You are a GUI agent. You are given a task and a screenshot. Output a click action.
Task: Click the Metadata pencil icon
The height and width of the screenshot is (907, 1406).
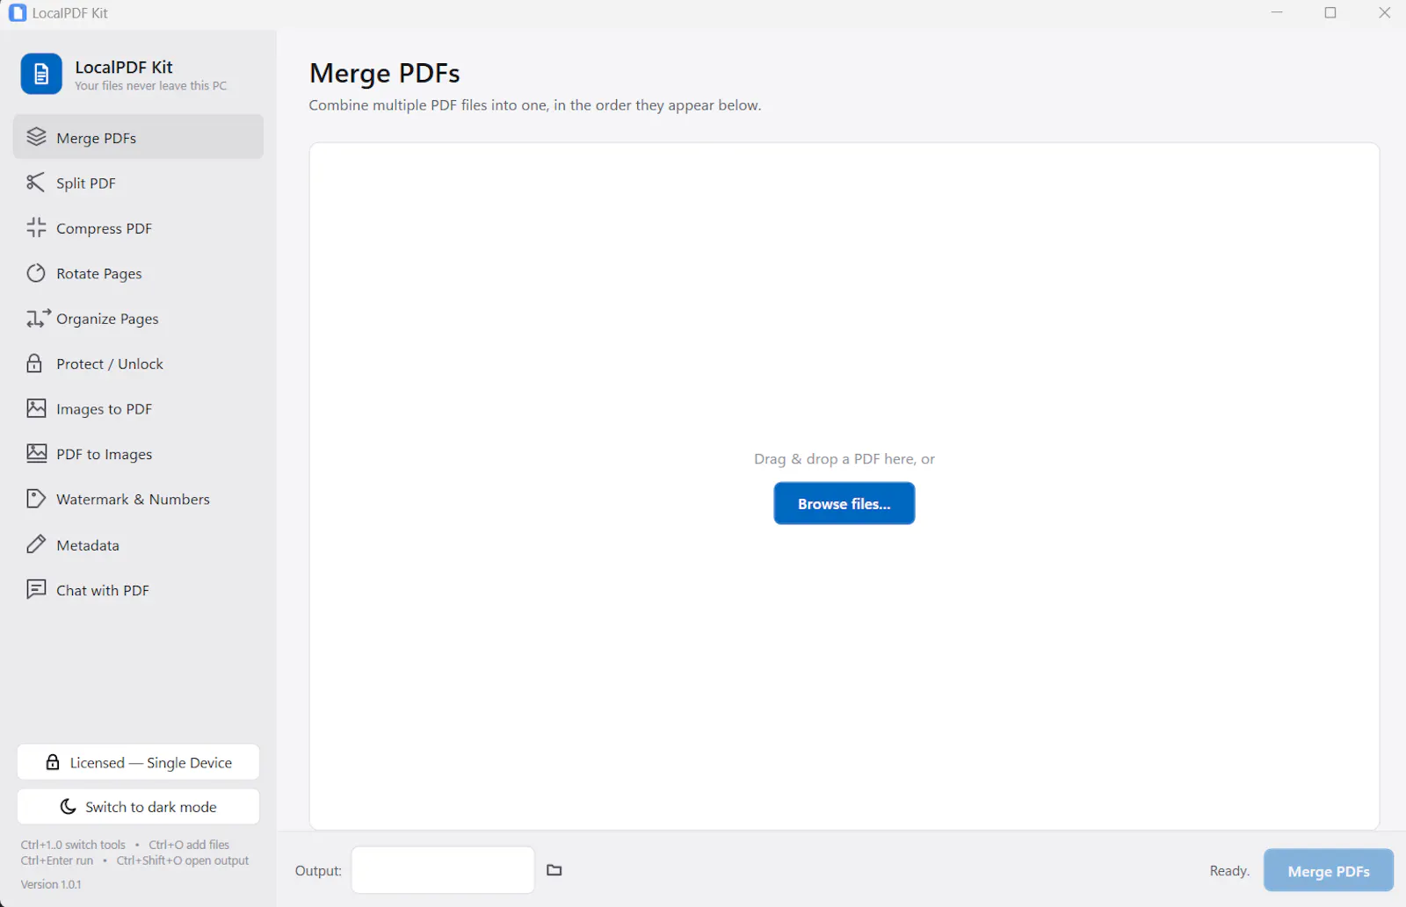[x=36, y=544]
